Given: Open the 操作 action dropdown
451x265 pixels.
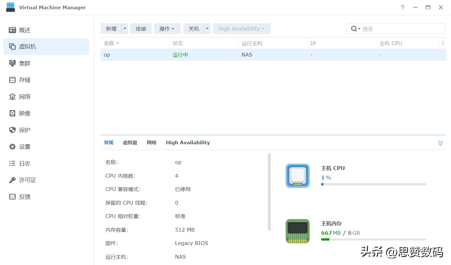Looking at the screenshot, I should pos(167,29).
